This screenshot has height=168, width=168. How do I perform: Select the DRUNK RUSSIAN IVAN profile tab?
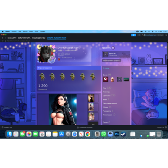click(x=57, y=38)
